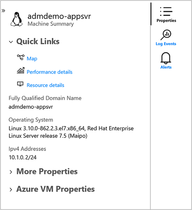Click the 10.1.0.2/24 IPv4 address value
The image size is (192, 210).
pos(22,157)
